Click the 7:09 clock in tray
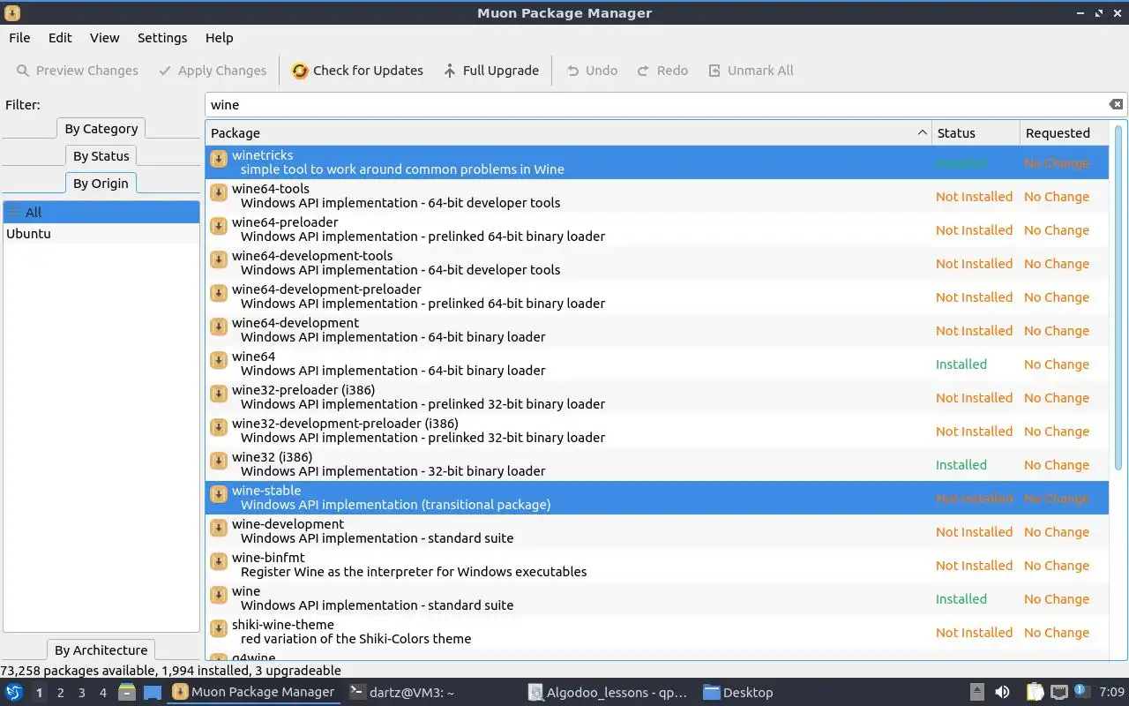The width and height of the screenshot is (1129, 706). (1111, 692)
